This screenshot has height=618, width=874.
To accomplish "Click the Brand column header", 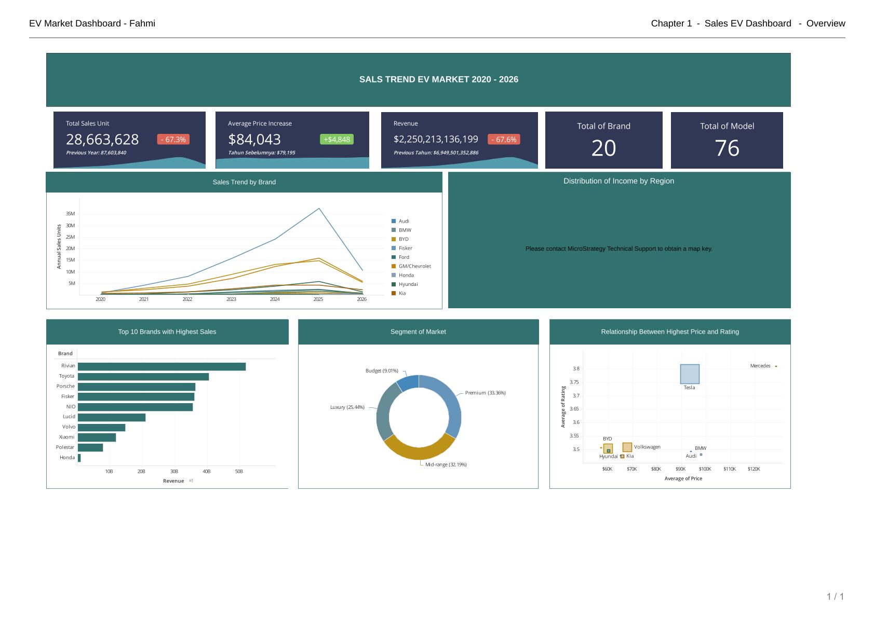I will (x=65, y=353).
